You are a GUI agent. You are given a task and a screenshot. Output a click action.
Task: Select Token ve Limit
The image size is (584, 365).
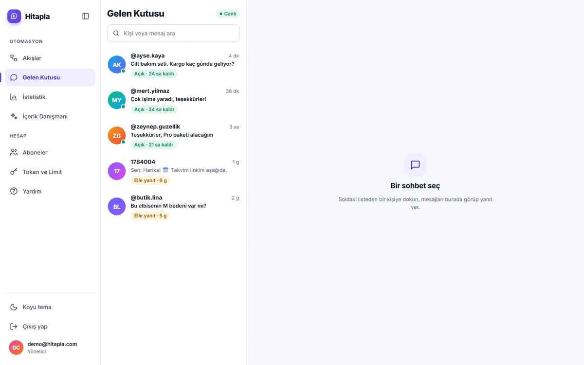click(50, 172)
